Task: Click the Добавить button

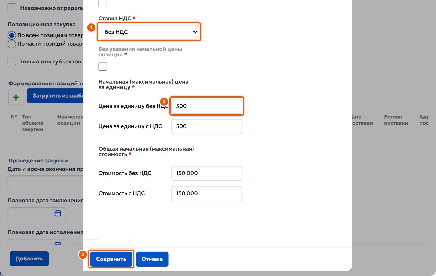Action: click(29, 259)
